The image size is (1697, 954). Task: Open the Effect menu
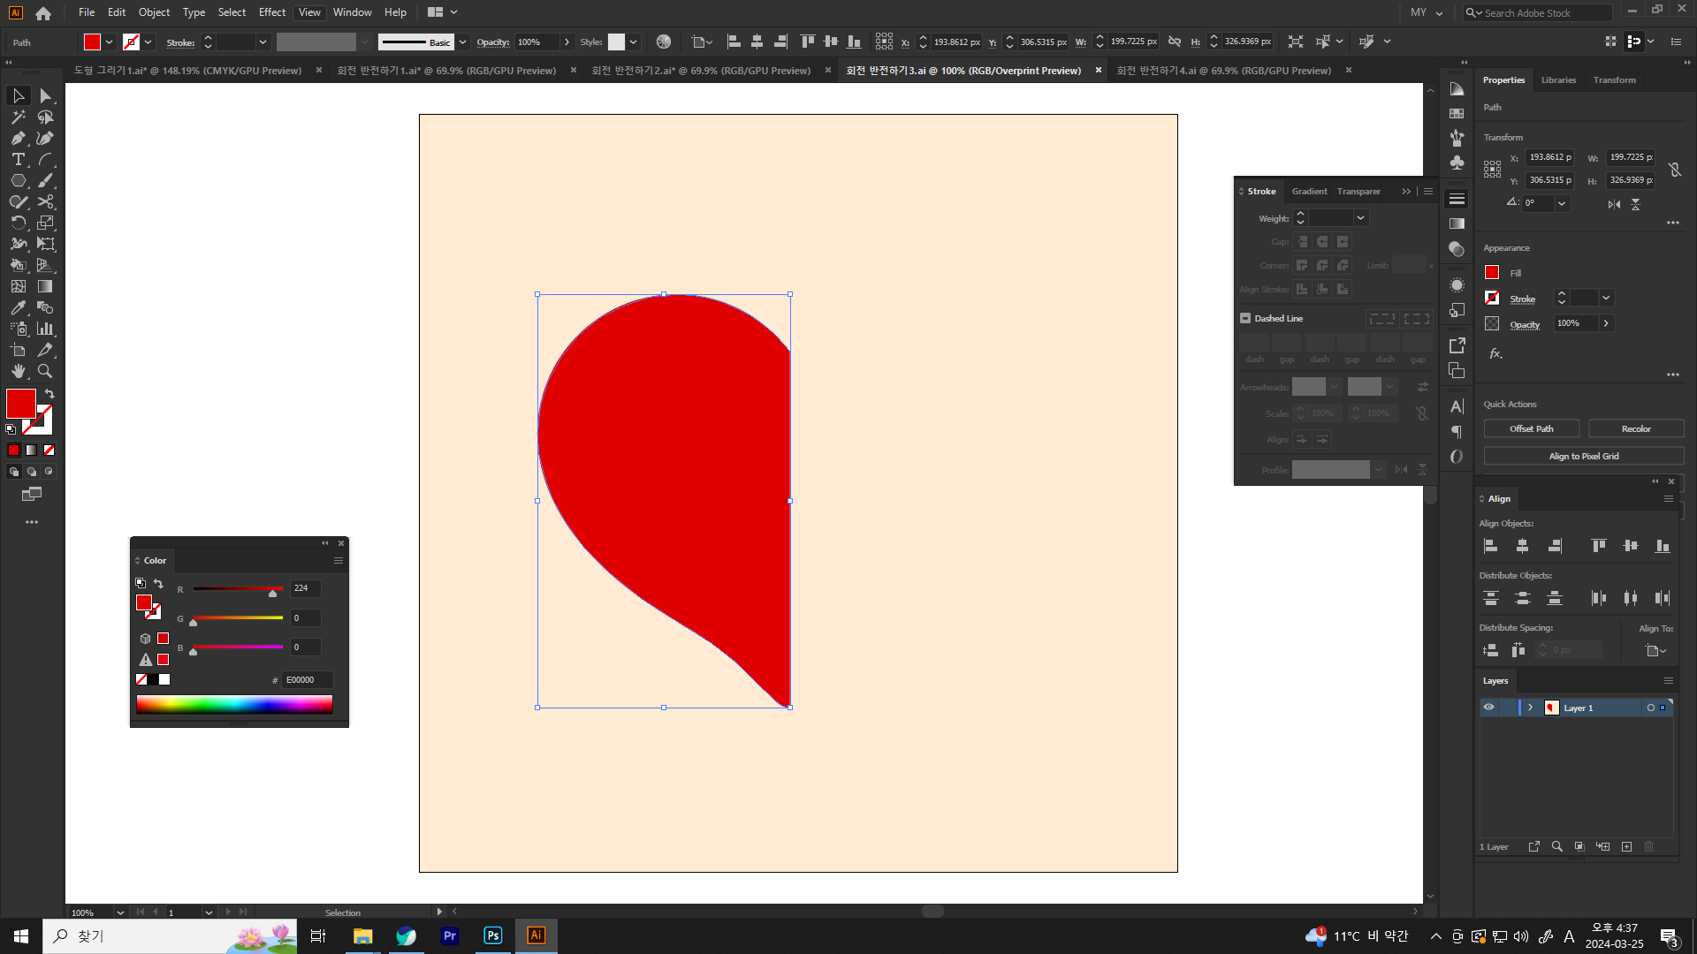click(x=271, y=12)
